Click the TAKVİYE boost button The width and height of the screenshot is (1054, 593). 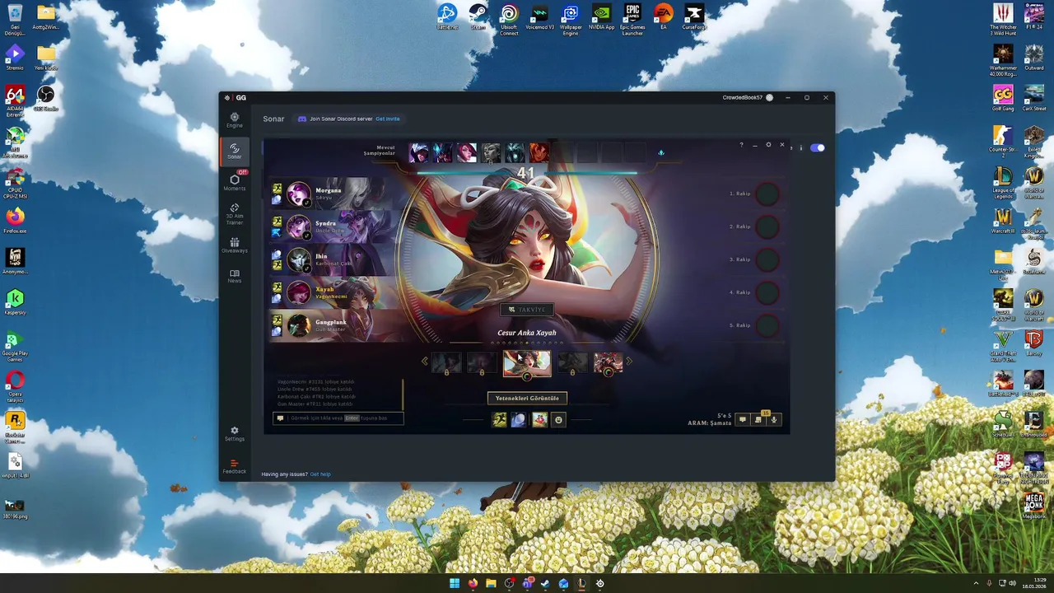[527, 310]
